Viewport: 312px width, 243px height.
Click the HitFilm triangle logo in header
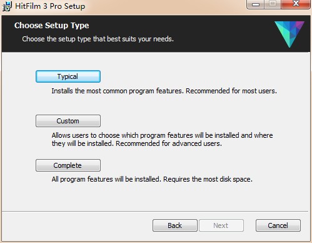(289, 34)
